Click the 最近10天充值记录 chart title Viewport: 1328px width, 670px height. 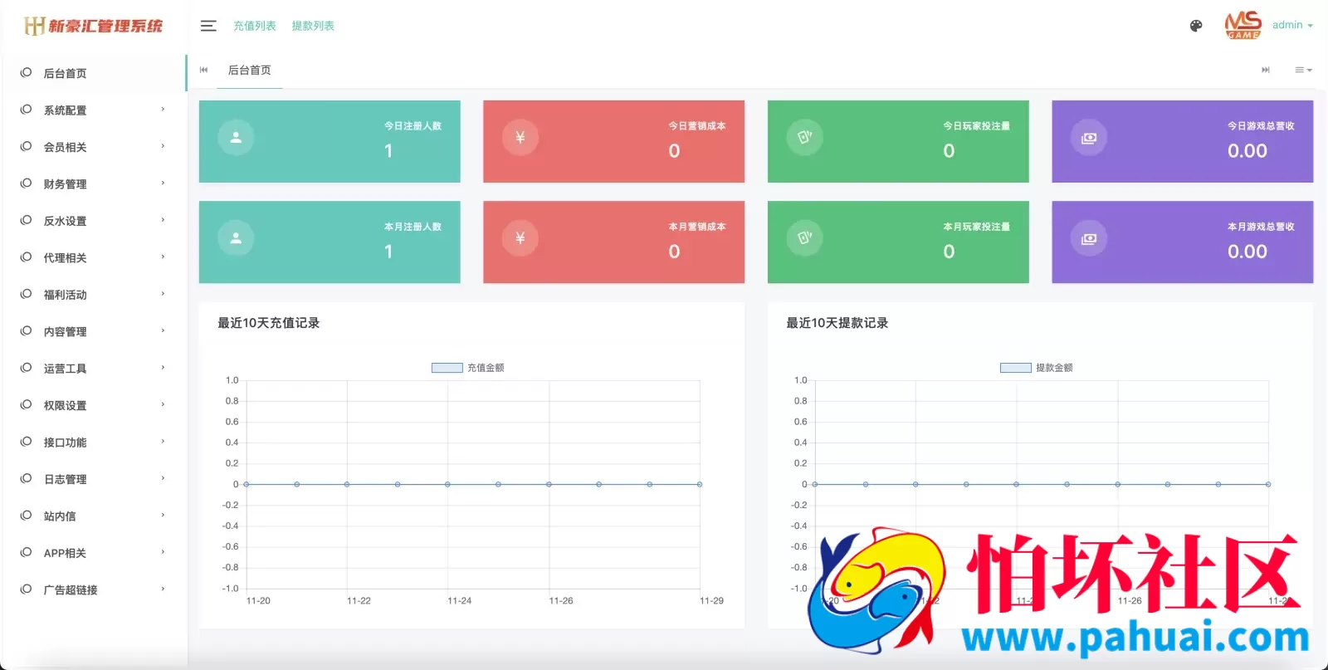tap(268, 323)
